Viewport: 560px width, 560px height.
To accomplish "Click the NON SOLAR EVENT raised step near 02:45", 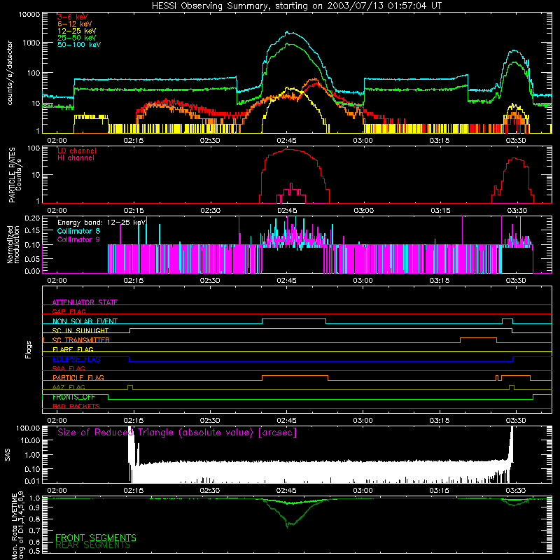I will 294,319.
